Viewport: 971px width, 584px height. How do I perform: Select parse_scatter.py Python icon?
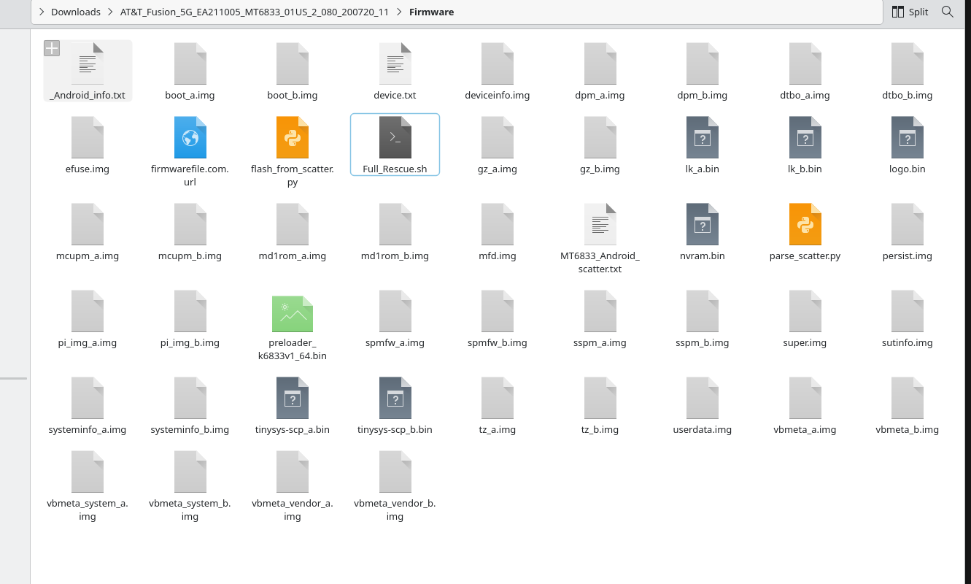tap(805, 224)
